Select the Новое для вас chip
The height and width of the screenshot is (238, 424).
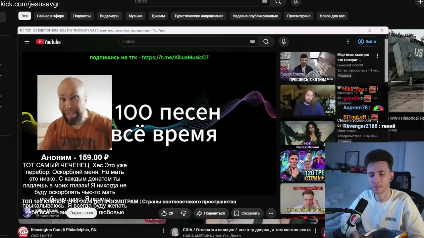click(332, 16)
